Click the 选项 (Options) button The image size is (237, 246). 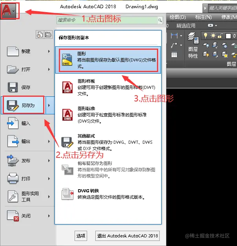(x=81, y=236)
